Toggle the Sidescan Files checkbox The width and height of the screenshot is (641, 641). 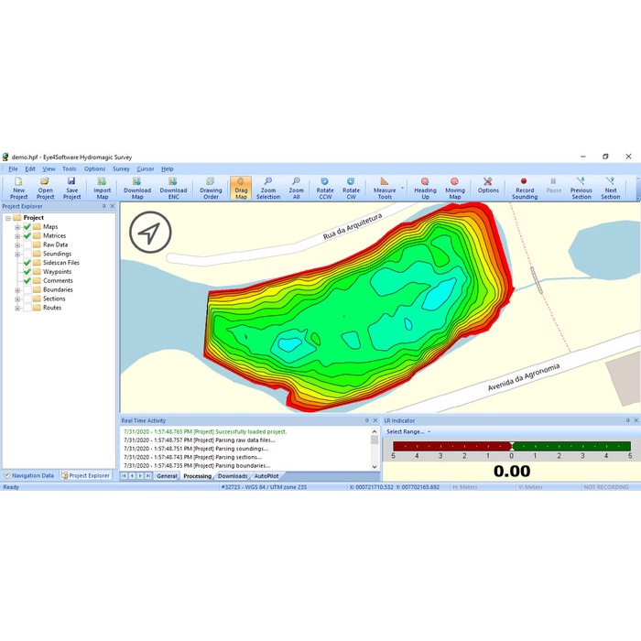coord(27,263)
